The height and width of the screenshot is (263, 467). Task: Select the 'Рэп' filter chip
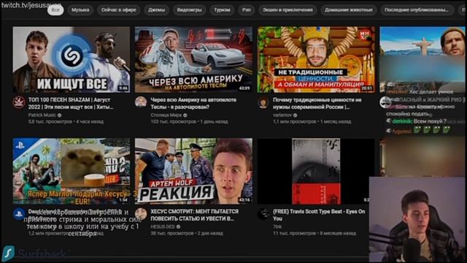click(x=247, y=9)
